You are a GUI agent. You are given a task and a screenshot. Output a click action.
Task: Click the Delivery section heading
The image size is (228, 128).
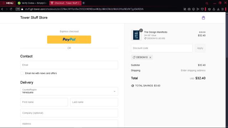[x=27, y=82]
